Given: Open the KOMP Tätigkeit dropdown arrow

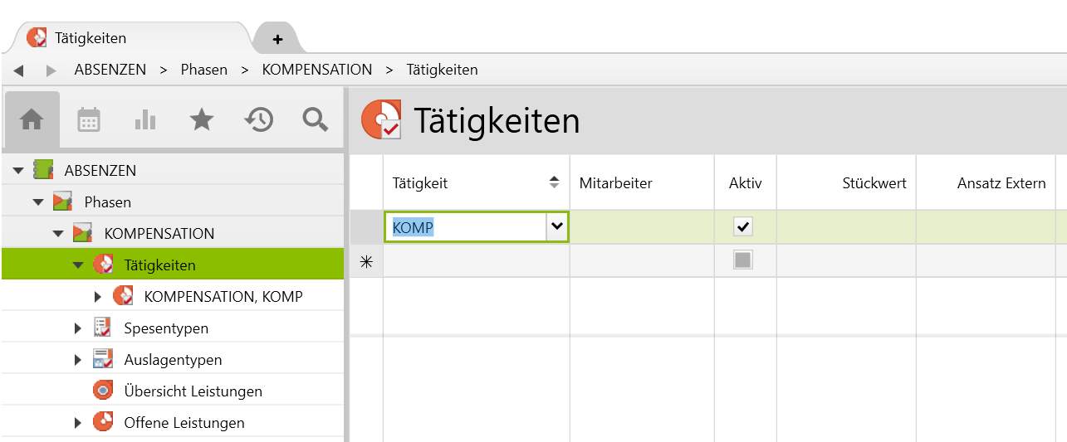Looking at the screenshot, I should (557, 226).
